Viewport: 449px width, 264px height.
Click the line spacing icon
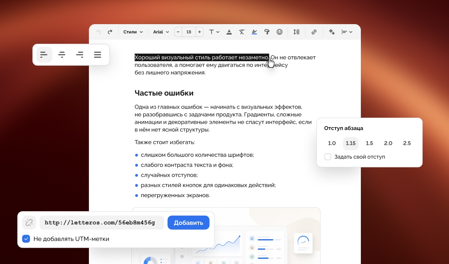[x=296, y=32]
